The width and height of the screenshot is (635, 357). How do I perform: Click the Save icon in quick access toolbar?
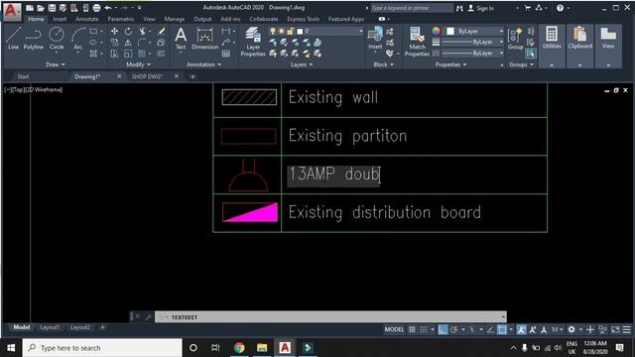coord(52,8)
